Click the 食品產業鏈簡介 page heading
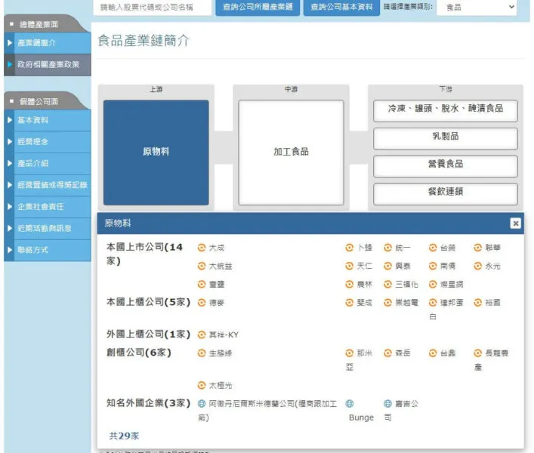Viewport: 534px width, 453px height. click(x=144, y=41)
